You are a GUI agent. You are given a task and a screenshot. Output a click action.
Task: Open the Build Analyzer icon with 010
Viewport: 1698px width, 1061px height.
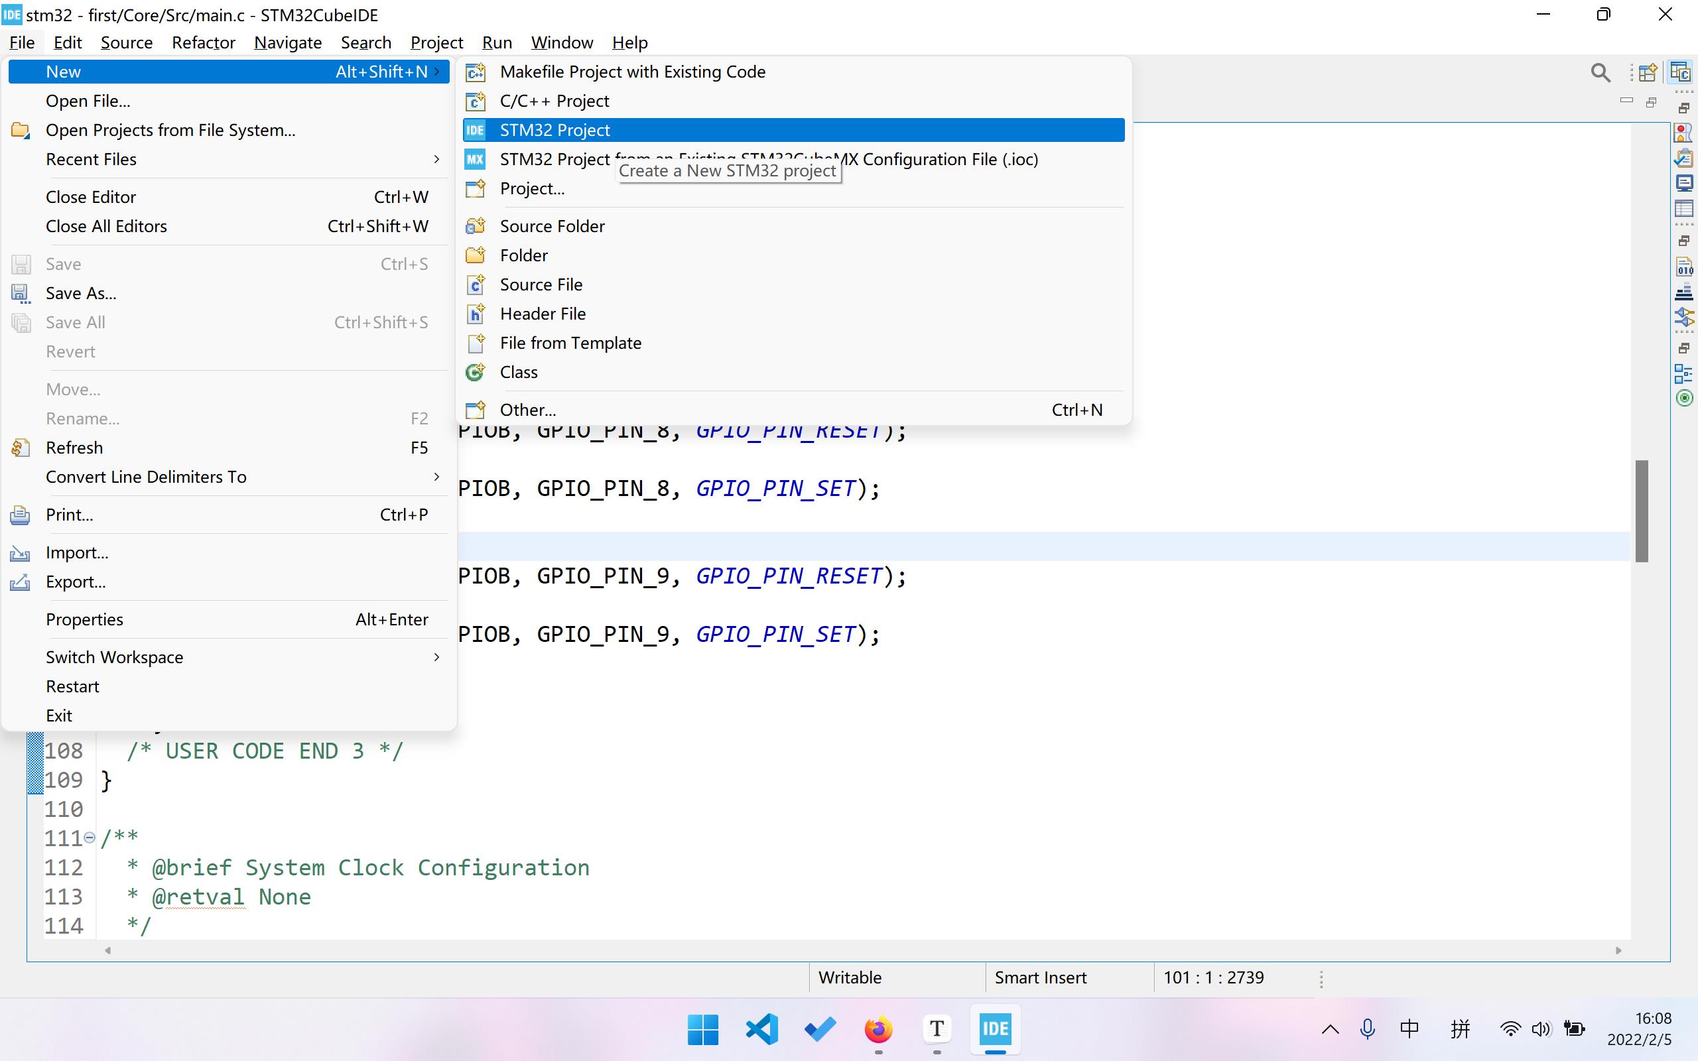click(x=1683, y=267)
